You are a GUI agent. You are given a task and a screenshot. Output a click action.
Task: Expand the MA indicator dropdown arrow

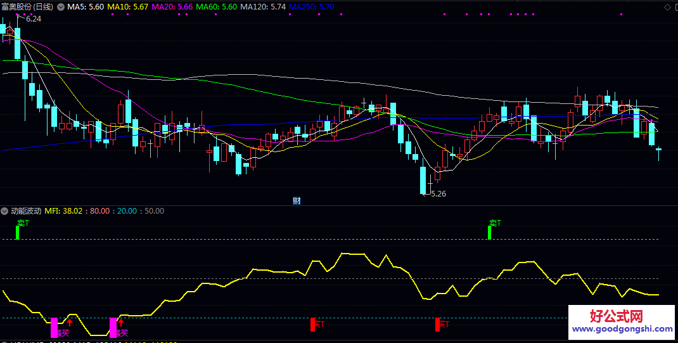(x=61, y=7)
